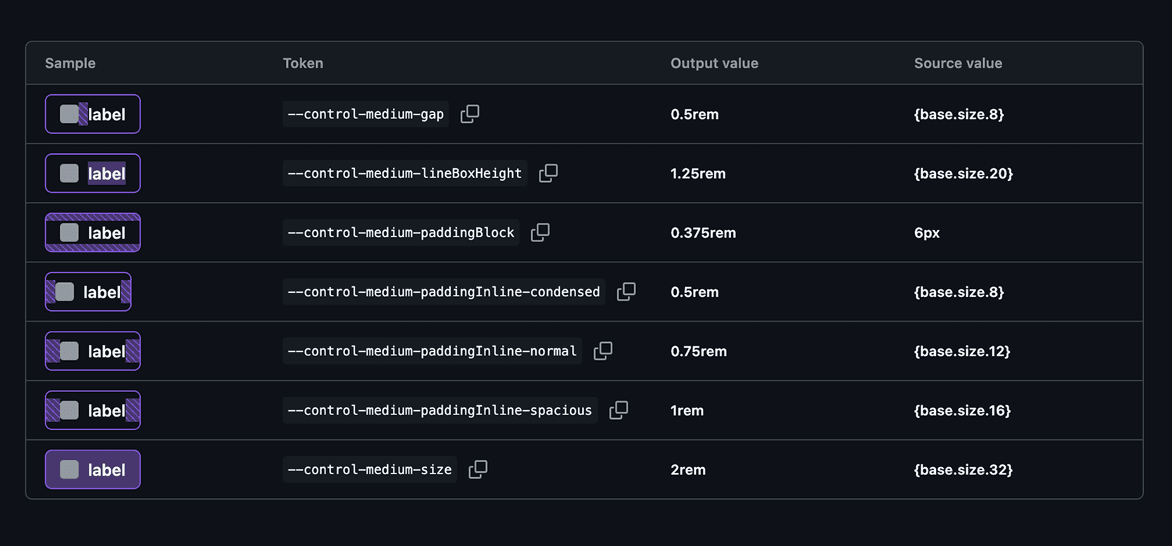Click {base.size.8} in the gap row

[959, 114]
